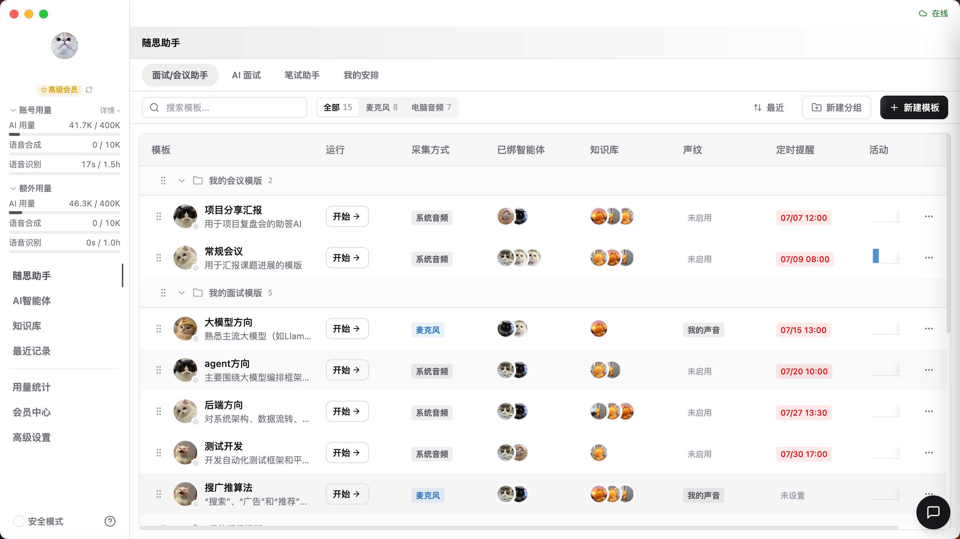
Task: Click the help question mark icon
Action: click(x=110, y=521)
